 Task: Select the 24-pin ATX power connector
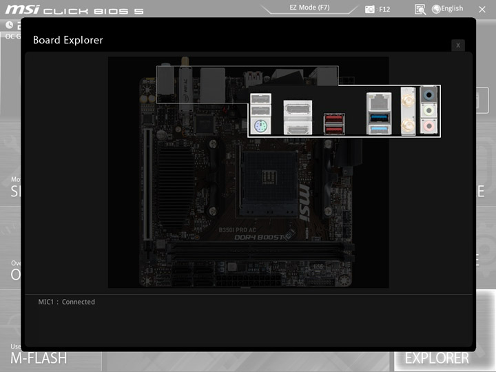coord(248,280)
